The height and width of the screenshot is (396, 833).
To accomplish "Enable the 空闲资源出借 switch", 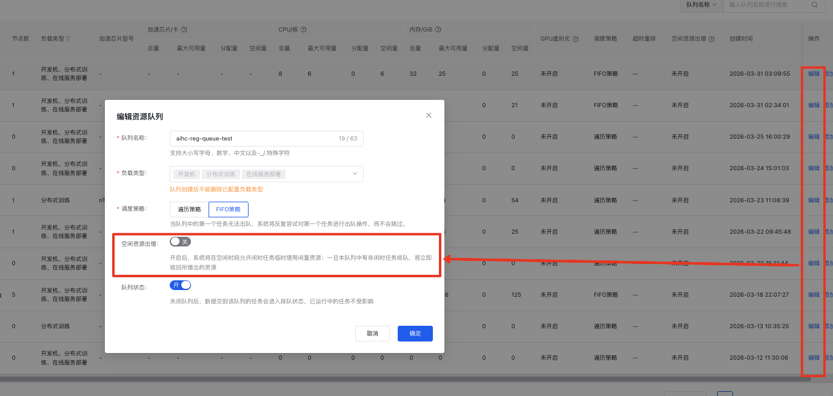I will [180, 242].
